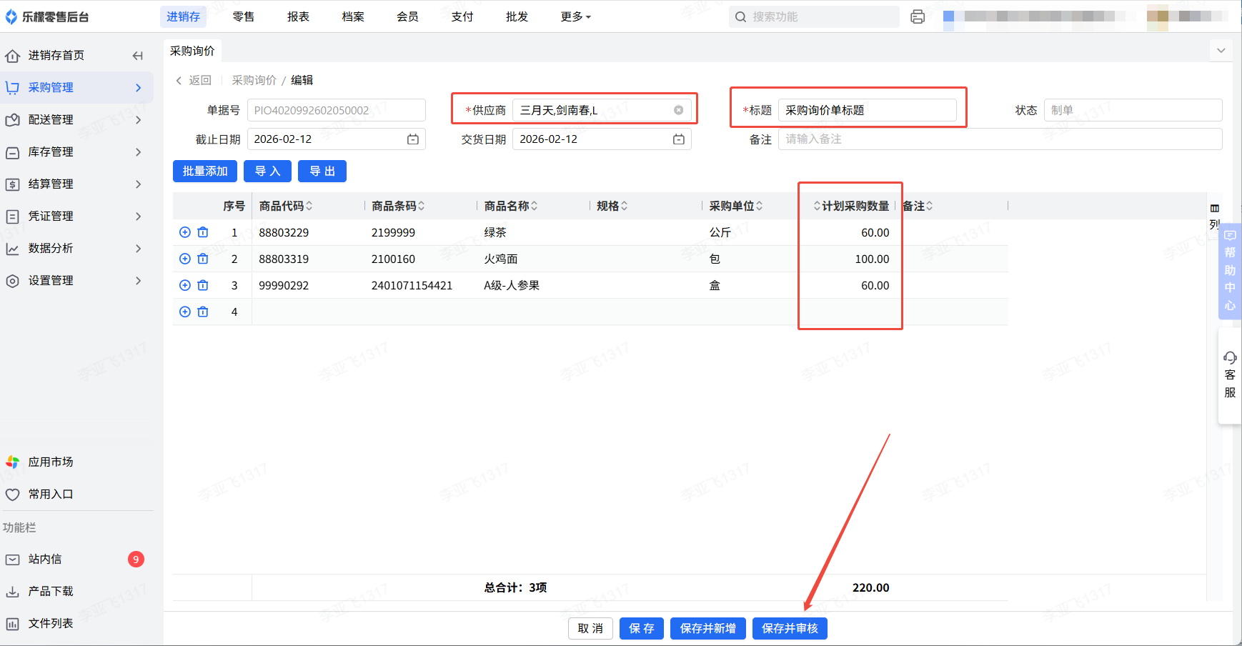Click the 保存 button
Viewport: 1242px width, 646px height.
(642, 629)
